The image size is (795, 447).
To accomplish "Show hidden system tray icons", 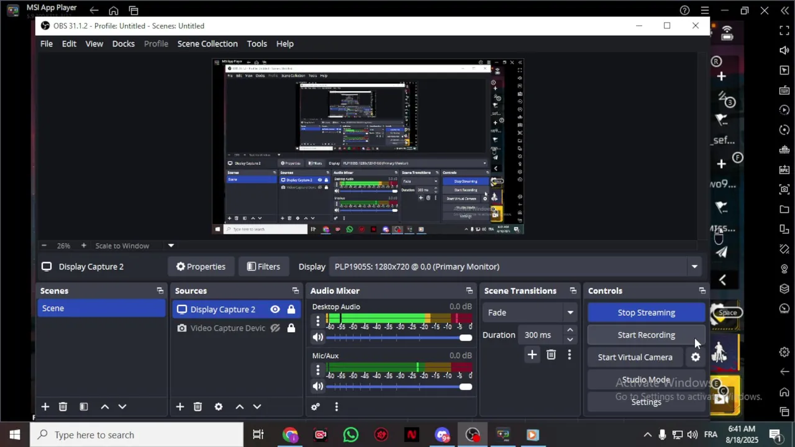I will click(x=647, y=435).
